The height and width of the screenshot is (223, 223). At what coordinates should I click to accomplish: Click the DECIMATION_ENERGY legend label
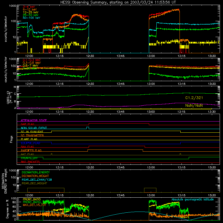tap(36, 172)
